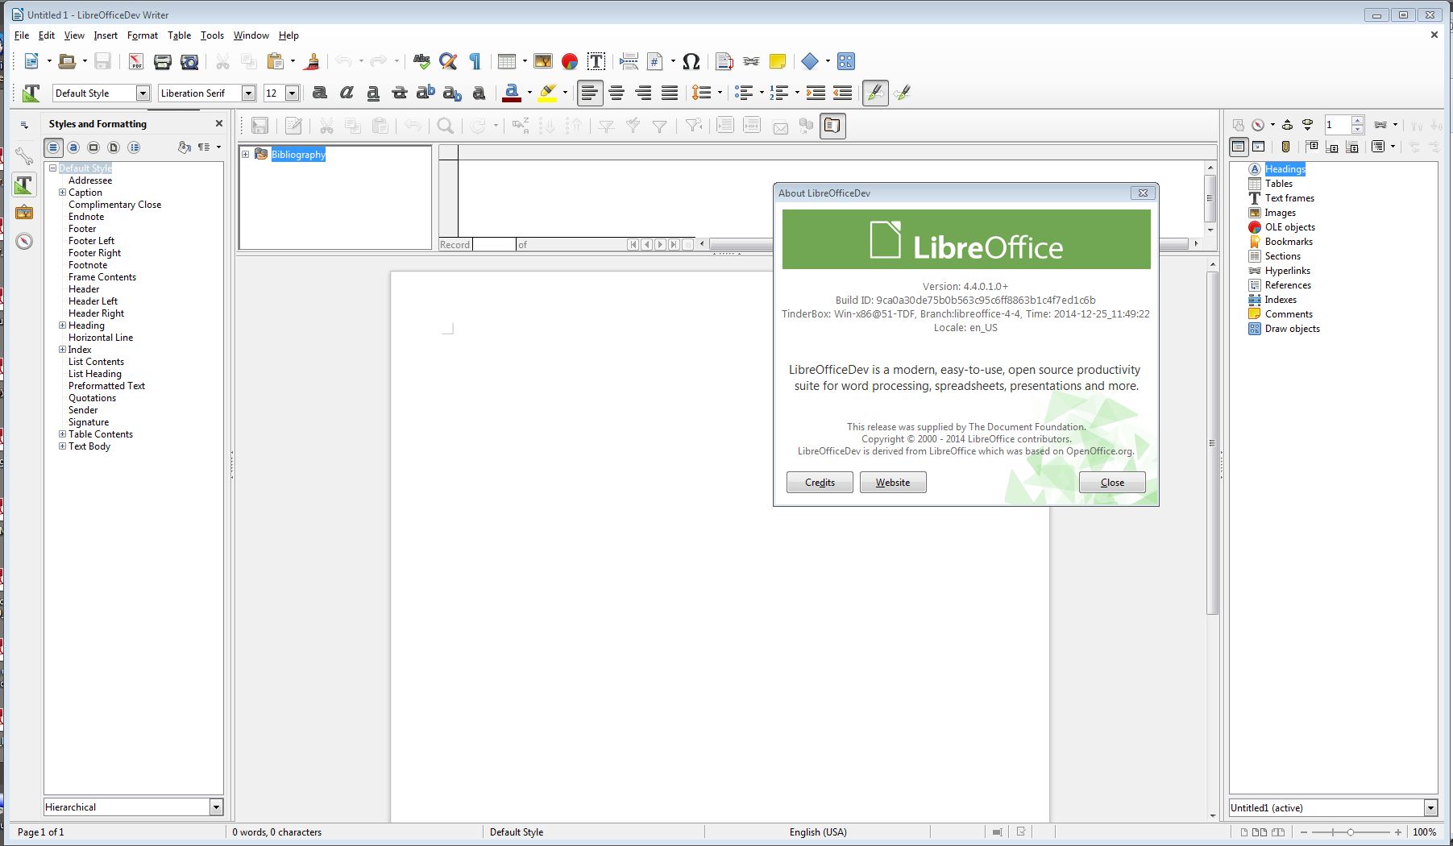Enable justified paragraph alignment
The width and height of the screenshot is (1453, 846).
tap(670, 93)
